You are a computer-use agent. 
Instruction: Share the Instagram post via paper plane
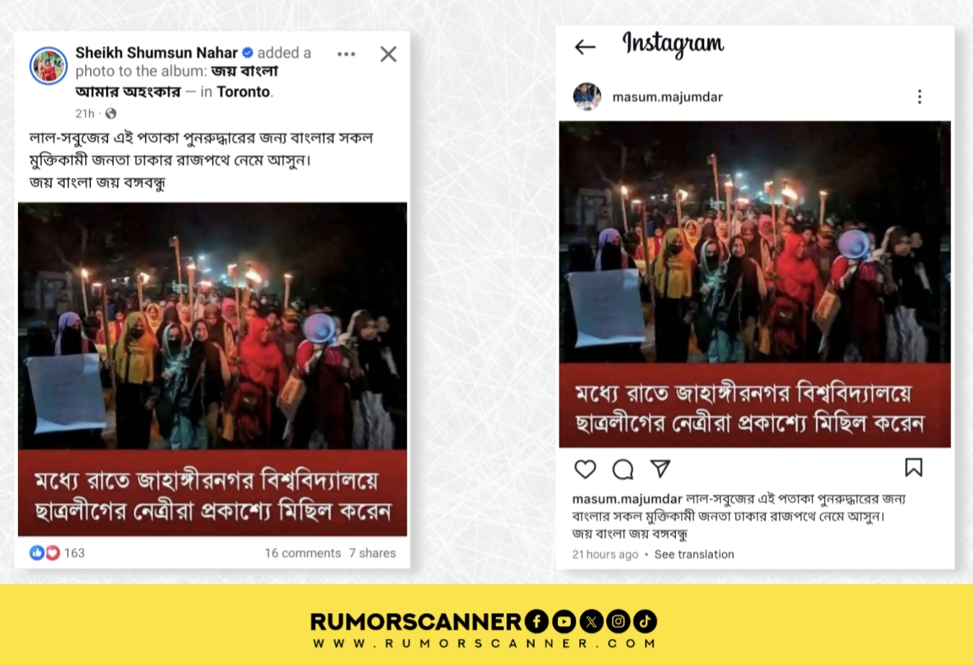[x=660, y=468]
